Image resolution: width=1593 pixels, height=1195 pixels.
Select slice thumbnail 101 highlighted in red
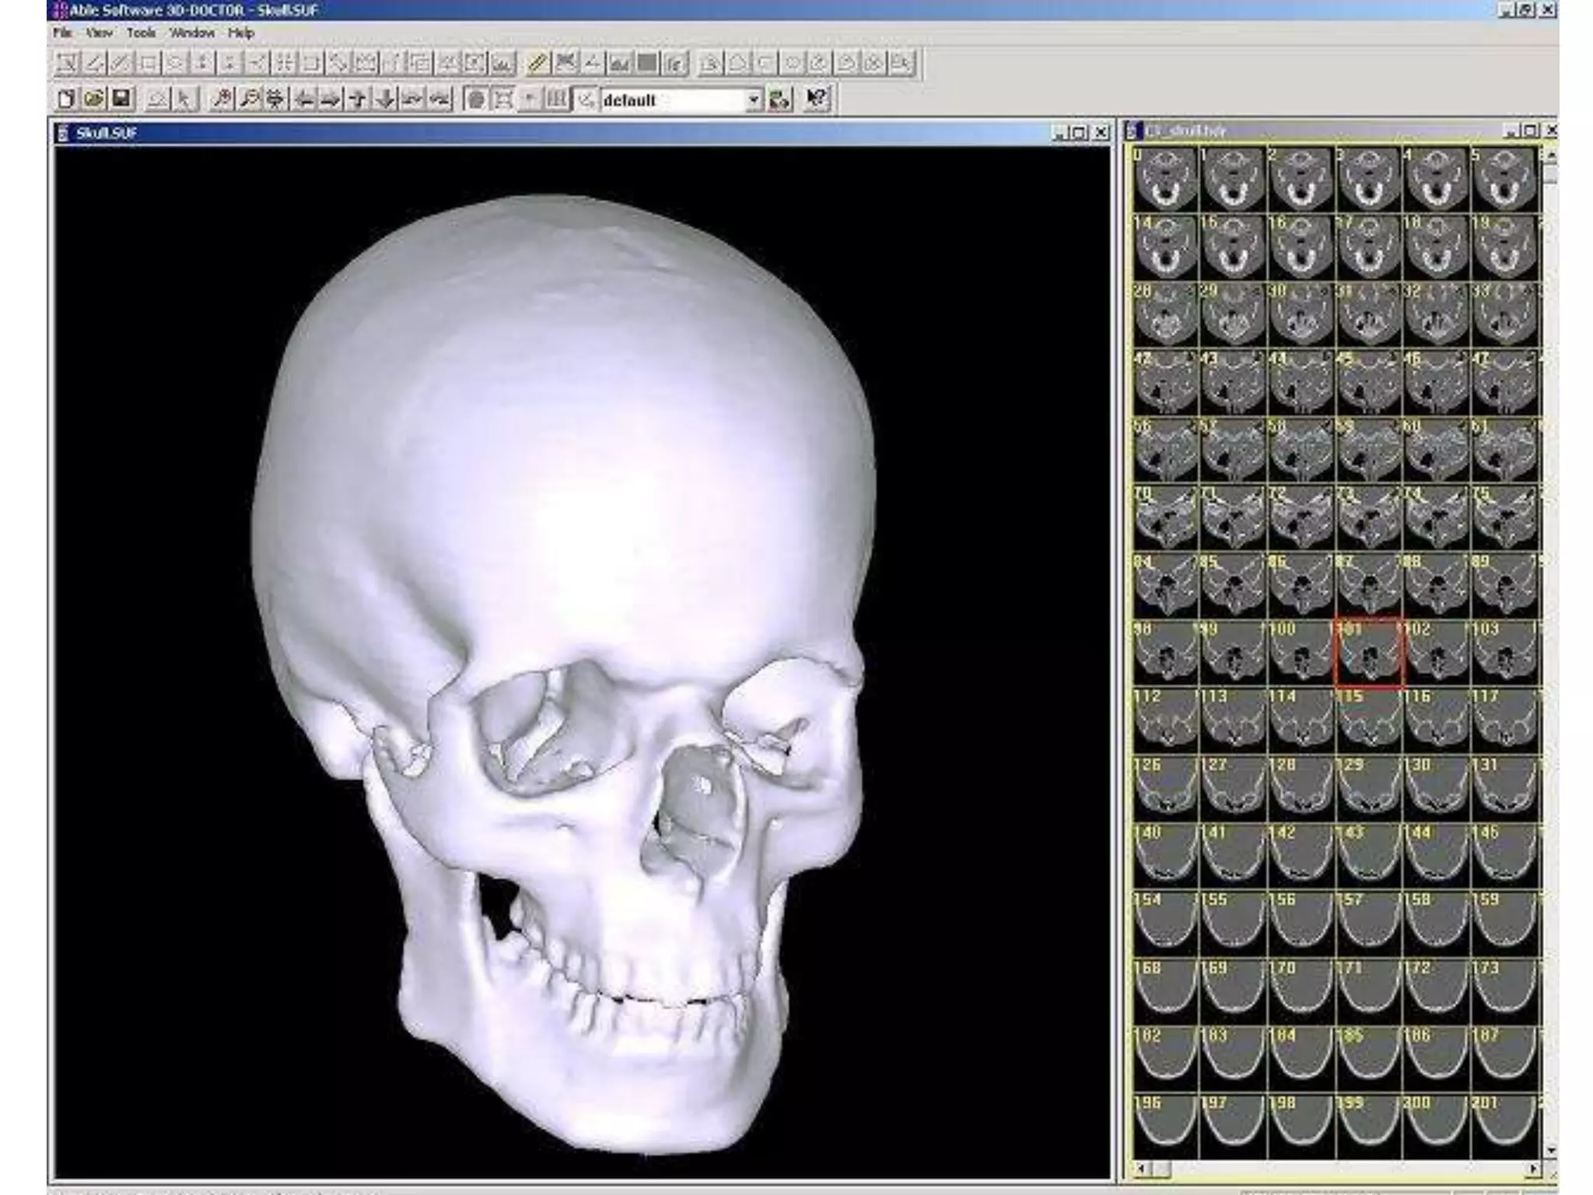[x=1369, y=654]
